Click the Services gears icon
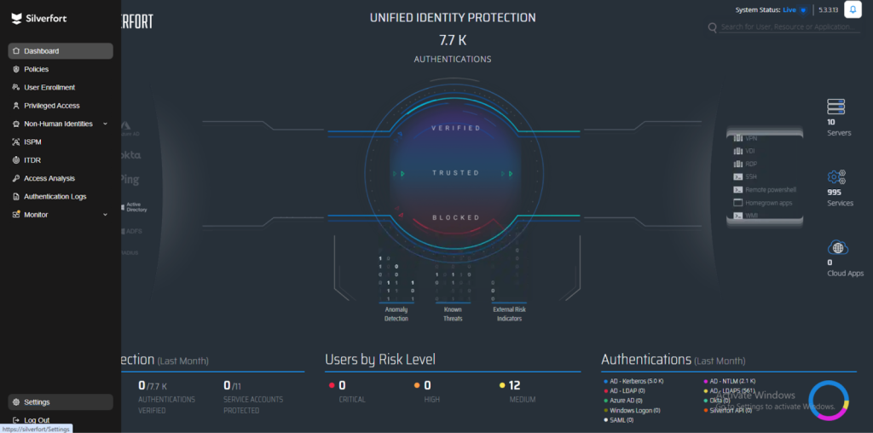 point(836,177)
